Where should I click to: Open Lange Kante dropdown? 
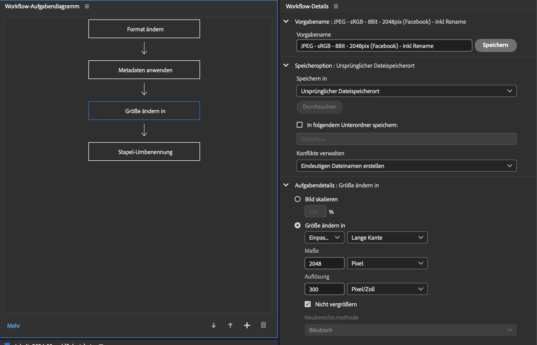(x=387, y=237)
